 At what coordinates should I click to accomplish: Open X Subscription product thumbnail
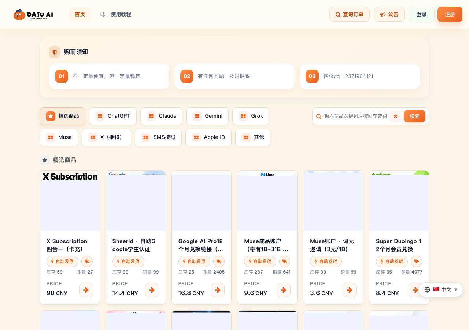coord(70,201)
